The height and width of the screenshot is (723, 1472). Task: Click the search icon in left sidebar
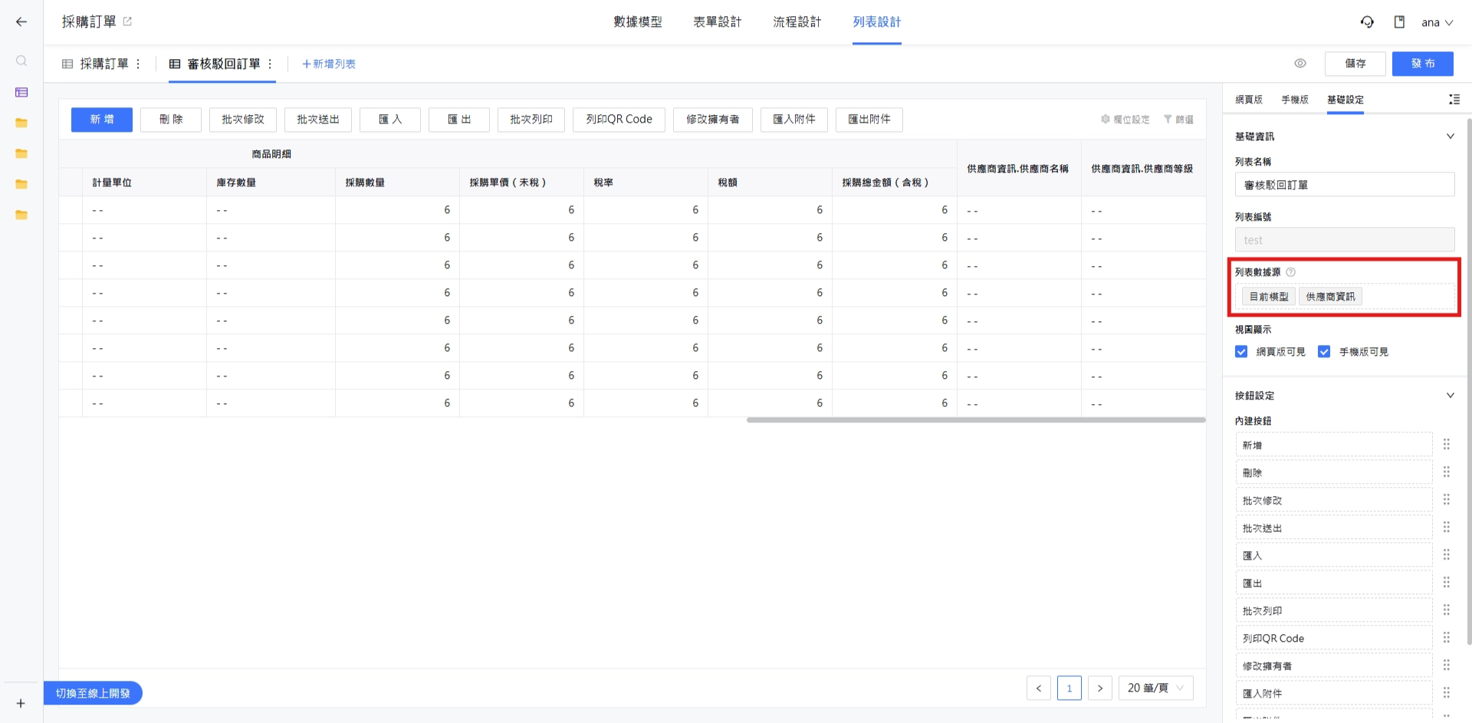point(21,61)
